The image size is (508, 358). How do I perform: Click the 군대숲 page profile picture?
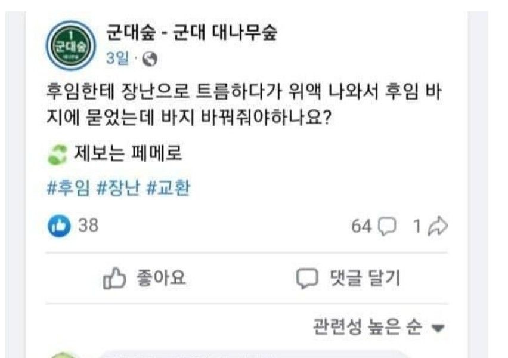pyautogui.click(x=70, y=44)
